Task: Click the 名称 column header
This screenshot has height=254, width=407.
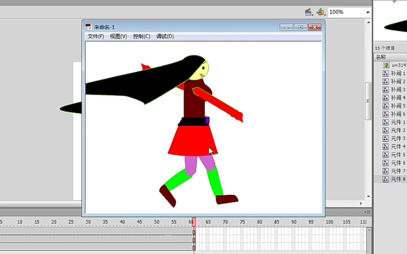Action: pyautogui.click(x=381, y=57)
